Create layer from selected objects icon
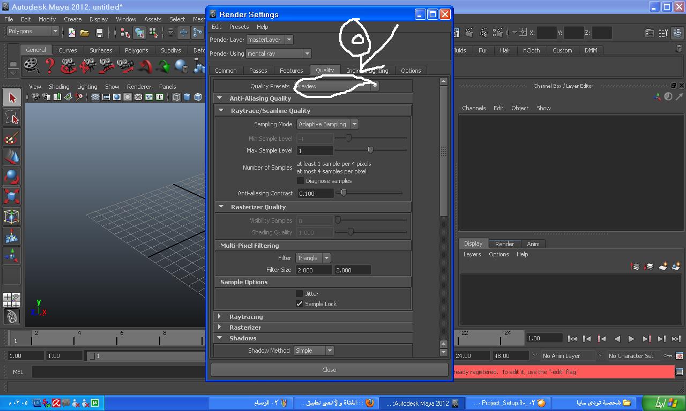Screen dimensions: 686x411 pyautogui.click(x=676, y=266)
